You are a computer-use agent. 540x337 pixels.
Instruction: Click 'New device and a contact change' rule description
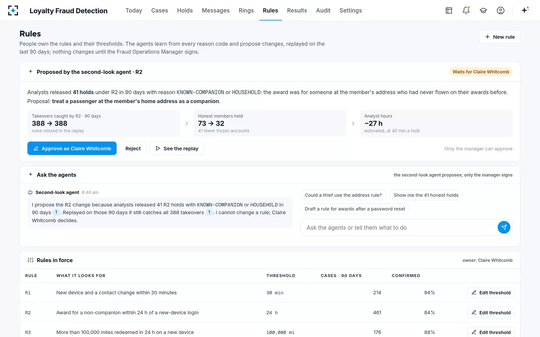(116, 292)
